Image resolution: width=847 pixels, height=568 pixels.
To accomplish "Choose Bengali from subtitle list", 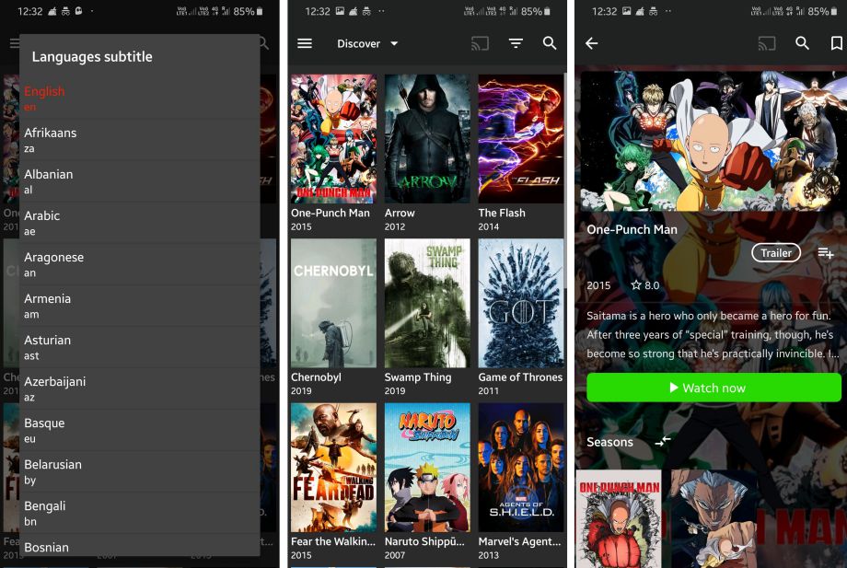I will click(x=139, y=514).
